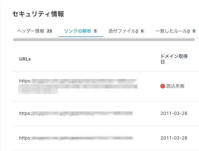Click the 25 count badge on ヘッダー情報

pos(49,31)
